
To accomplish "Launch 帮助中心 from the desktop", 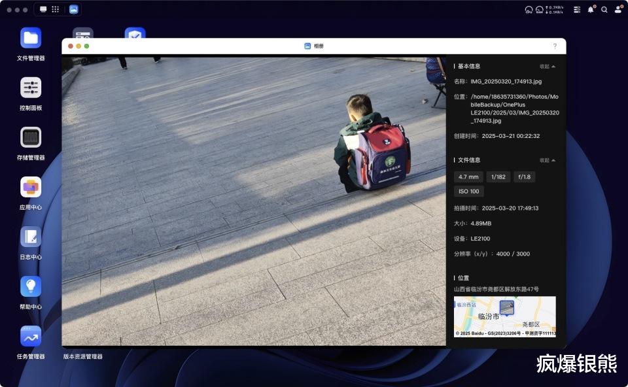I will click(x=31, y=286).
